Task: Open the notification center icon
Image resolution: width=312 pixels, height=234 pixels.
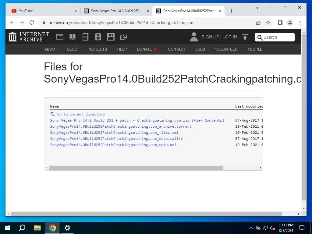Action: tap(302, 228)
